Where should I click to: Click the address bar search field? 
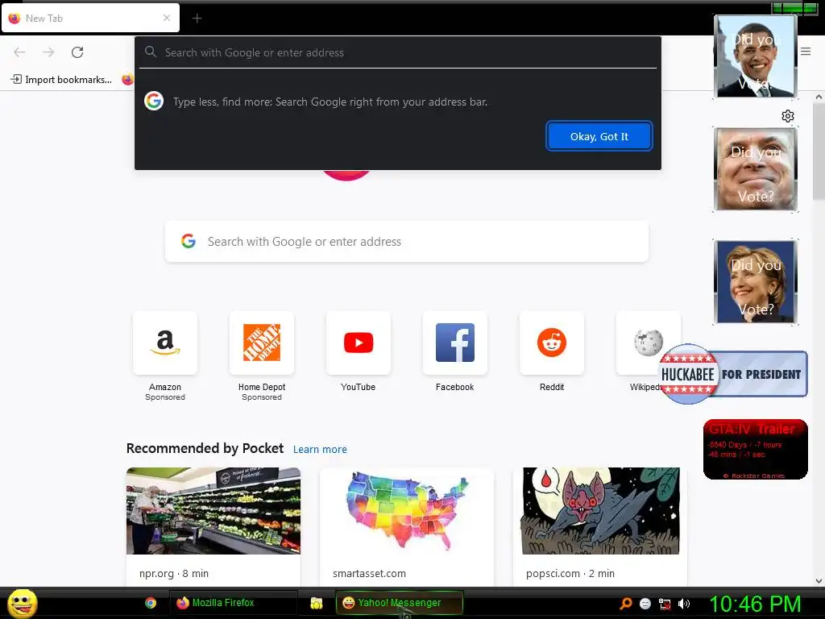pyautogui.click(x=398, y=52)
